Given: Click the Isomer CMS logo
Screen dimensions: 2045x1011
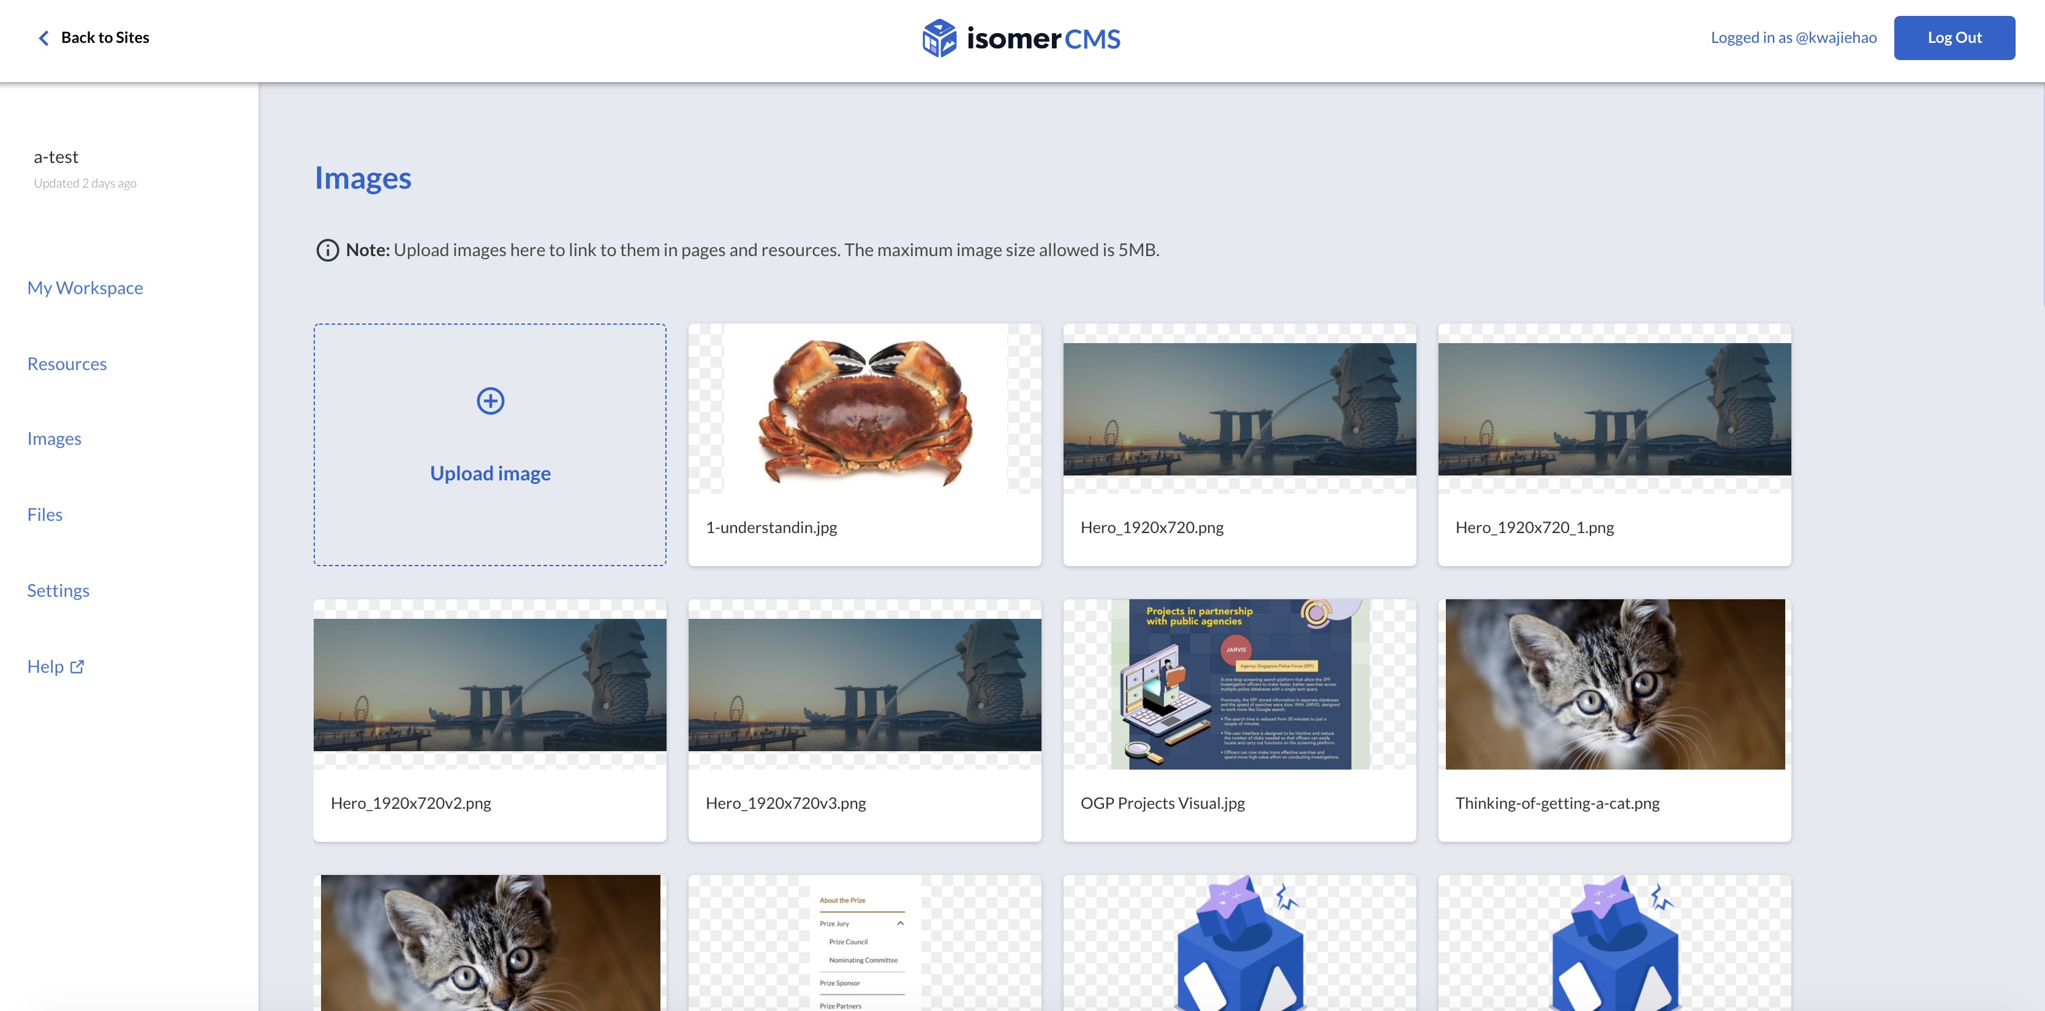Looking at the screenshot, I should tap(1021, 37).
